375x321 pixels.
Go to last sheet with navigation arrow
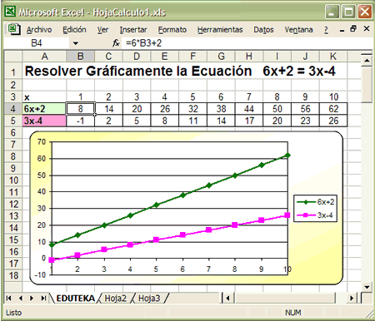[x=43, y=299]
